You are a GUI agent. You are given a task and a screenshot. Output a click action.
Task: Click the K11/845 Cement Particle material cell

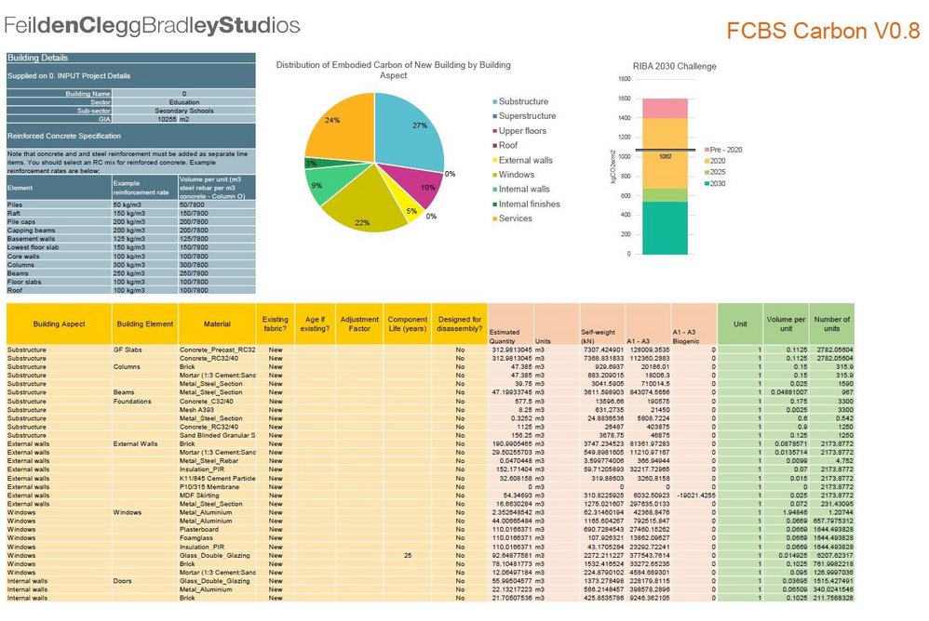[x=217, y=479]
